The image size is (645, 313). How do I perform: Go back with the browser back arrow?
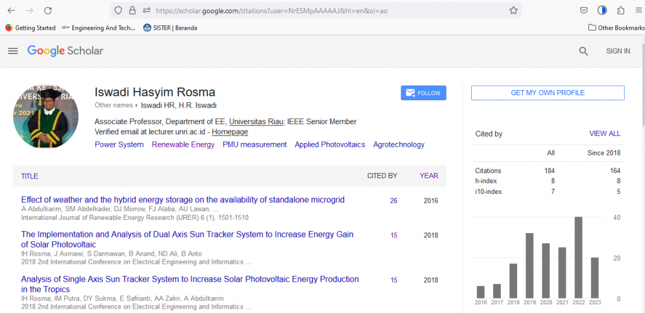point(11,11)
